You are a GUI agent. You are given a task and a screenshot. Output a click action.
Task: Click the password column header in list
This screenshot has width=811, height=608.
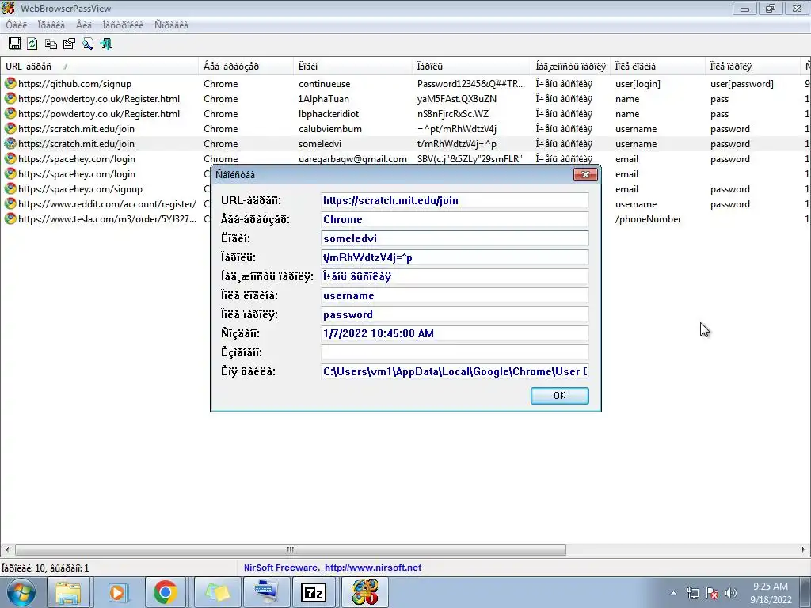(x=471, y=66)
